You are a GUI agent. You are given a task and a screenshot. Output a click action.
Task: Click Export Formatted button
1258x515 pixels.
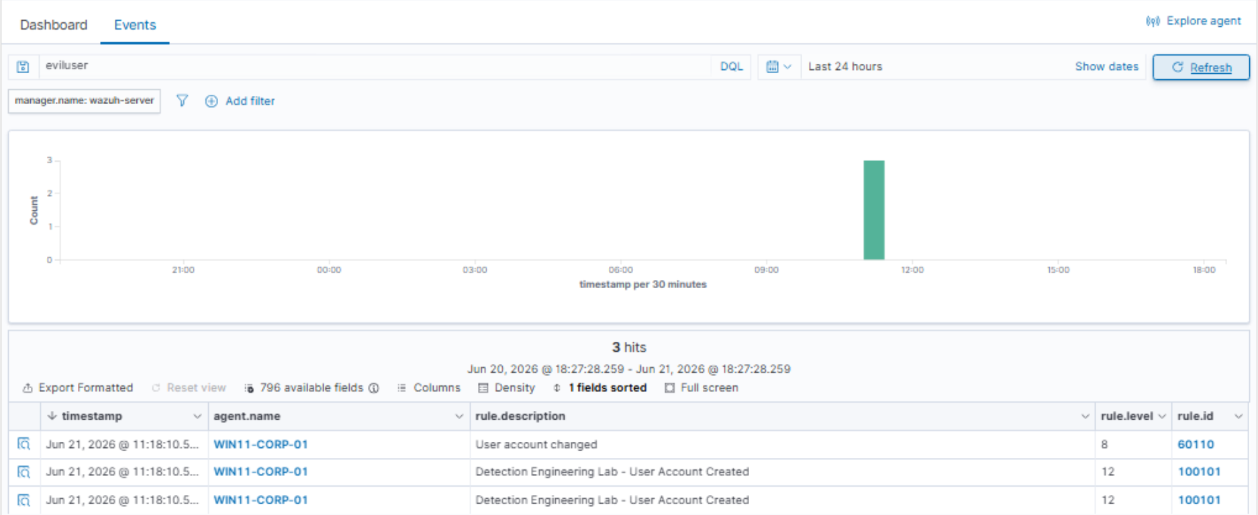78,388
